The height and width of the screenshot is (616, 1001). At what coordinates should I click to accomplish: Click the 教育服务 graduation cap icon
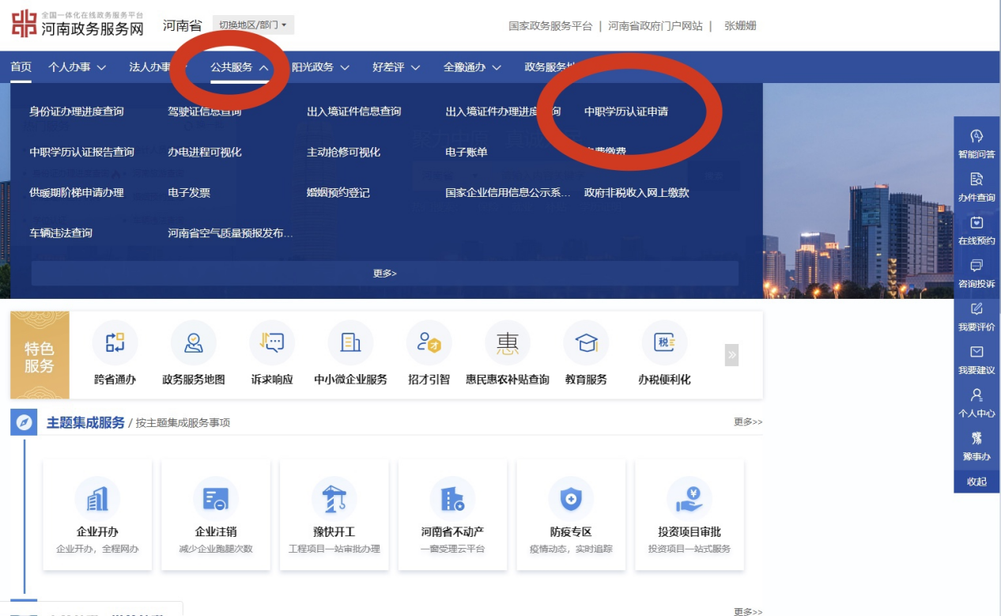tap(586, 343)
